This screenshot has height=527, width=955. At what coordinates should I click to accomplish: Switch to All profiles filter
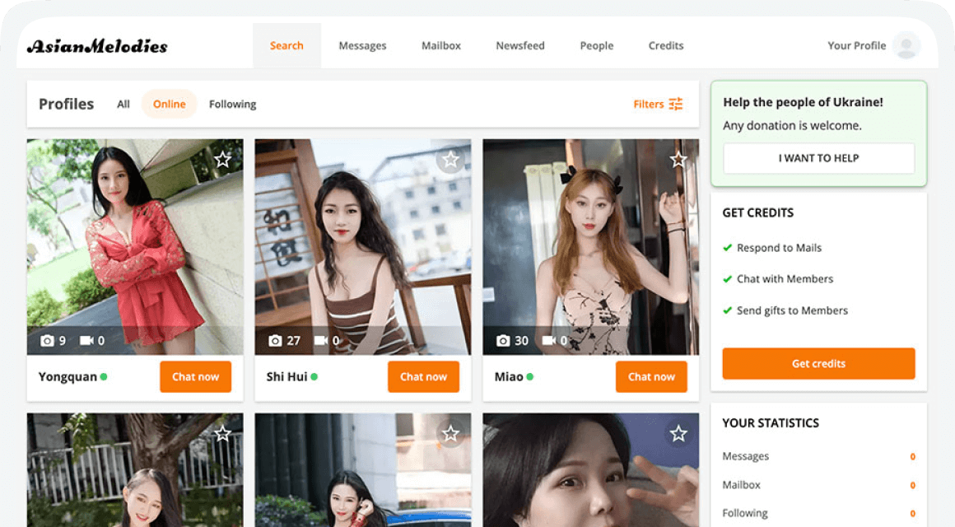[123, 104]
